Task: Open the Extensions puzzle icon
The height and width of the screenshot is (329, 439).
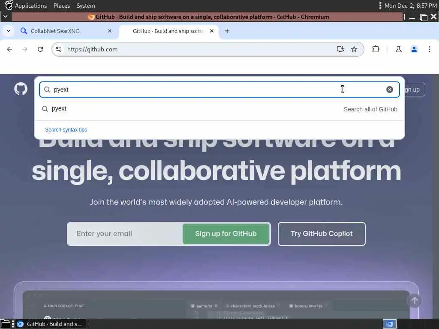Action: [376, 49]
